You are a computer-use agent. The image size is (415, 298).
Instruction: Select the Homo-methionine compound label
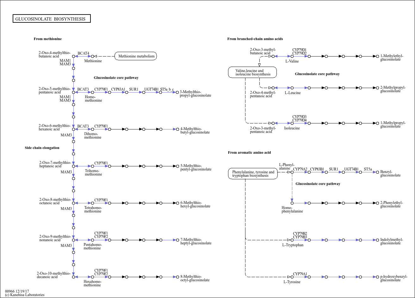pos(93,98)
